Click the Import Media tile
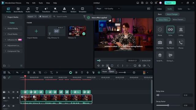The image size is (196, 110). click(x=36, y=31)
